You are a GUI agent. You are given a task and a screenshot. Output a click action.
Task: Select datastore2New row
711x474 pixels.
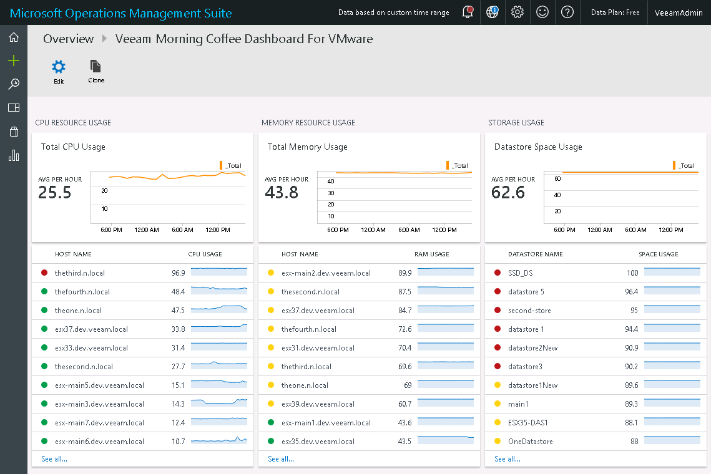(x=596, y=347)
